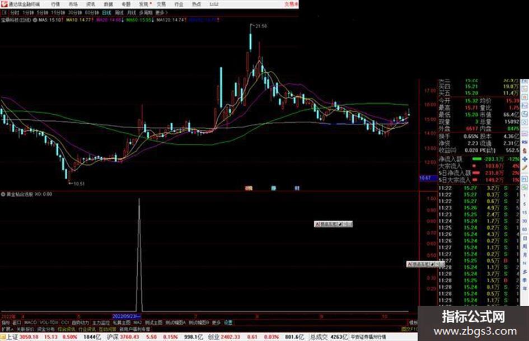Click the red 交易 button at top right
The image size is (529, 341).
click(x=291, y=4)
